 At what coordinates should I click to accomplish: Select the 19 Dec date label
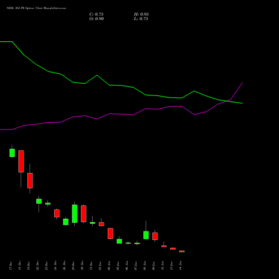(x=28, y=266)
